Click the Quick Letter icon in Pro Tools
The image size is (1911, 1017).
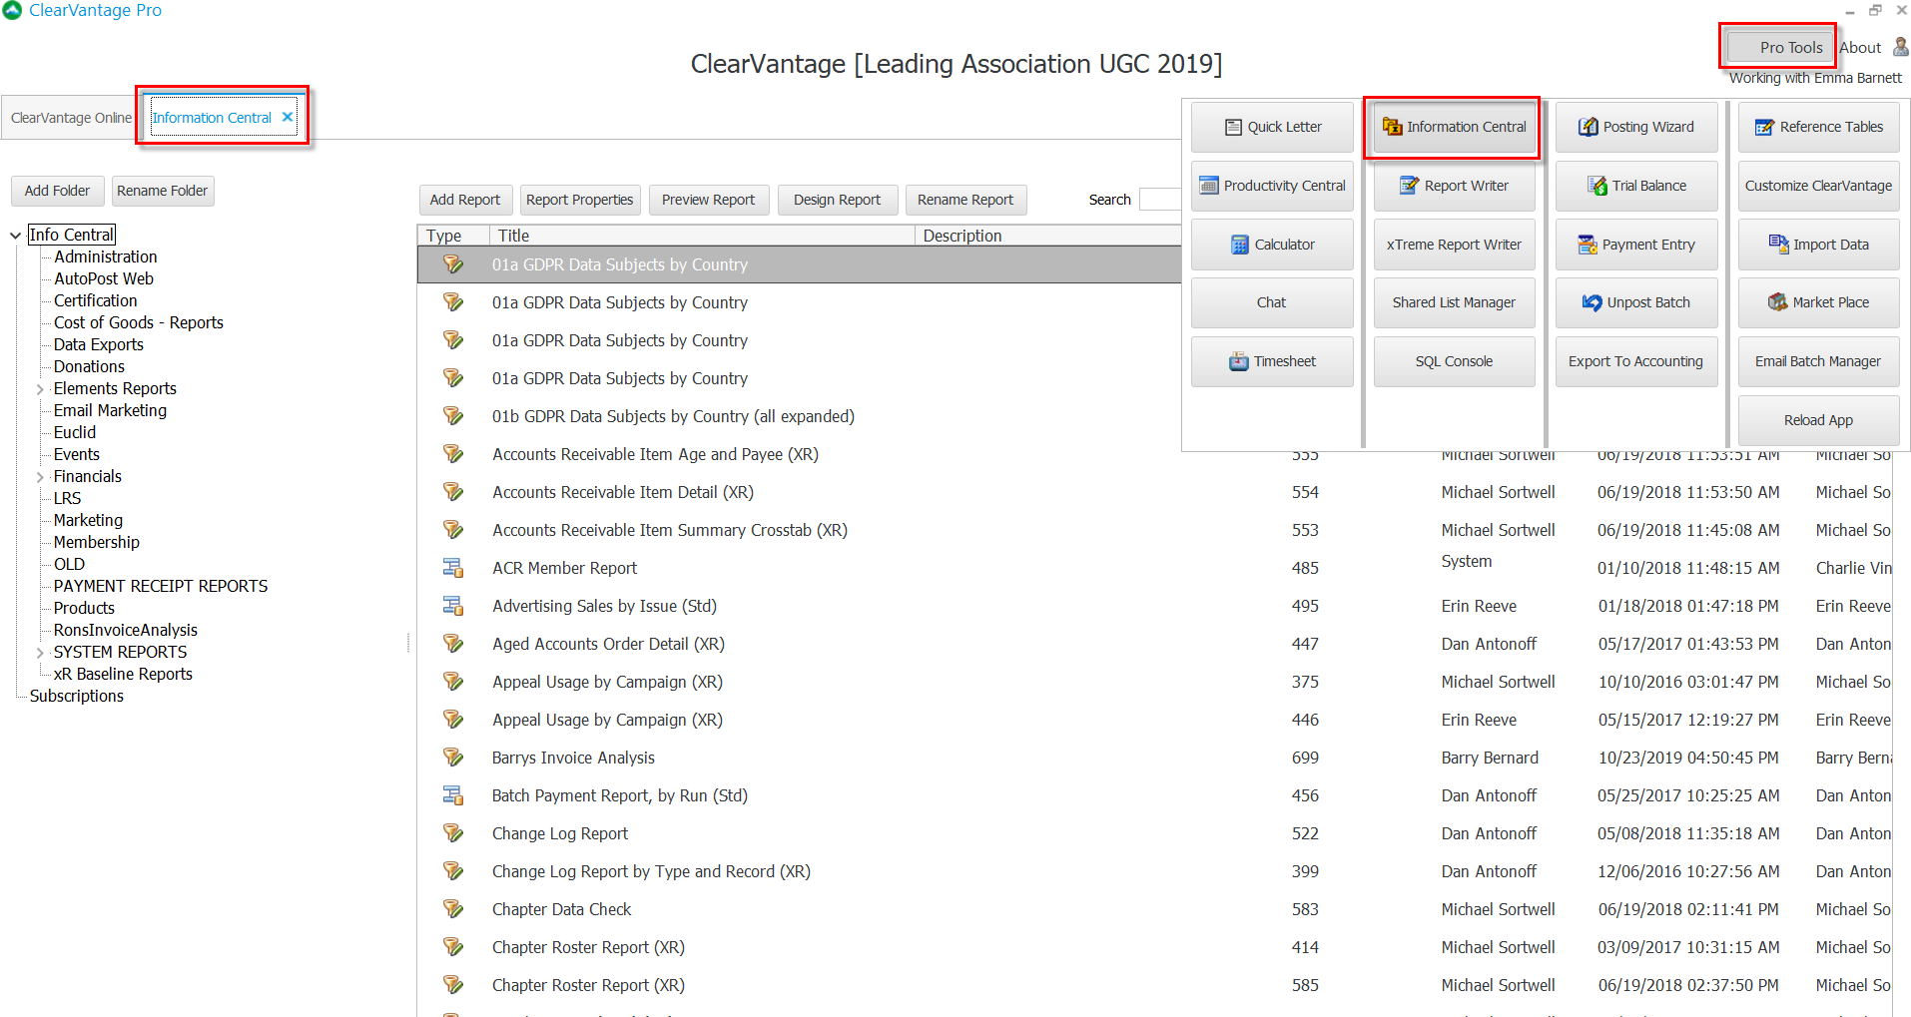pos(1233,127)
